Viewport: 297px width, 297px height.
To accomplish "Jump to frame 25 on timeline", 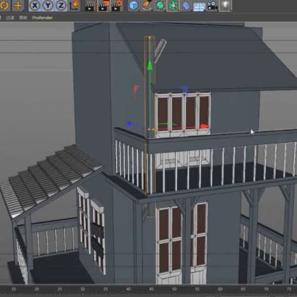I will tap(60, 289).
